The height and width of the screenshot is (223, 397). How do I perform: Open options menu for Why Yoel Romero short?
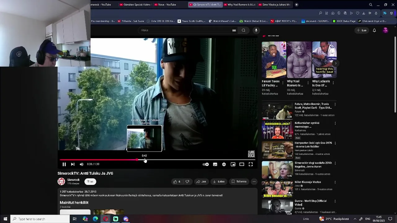(308, 83)
